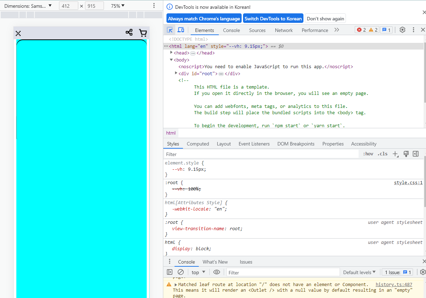Screen dimensions: 426x298
Task: Toggle rendering emulations paintbrush icon
Action: pyautogui.click(x=406, y=154)
